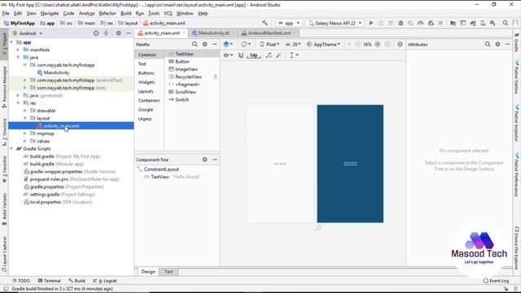Open the File menu

[x=6, y=13]
